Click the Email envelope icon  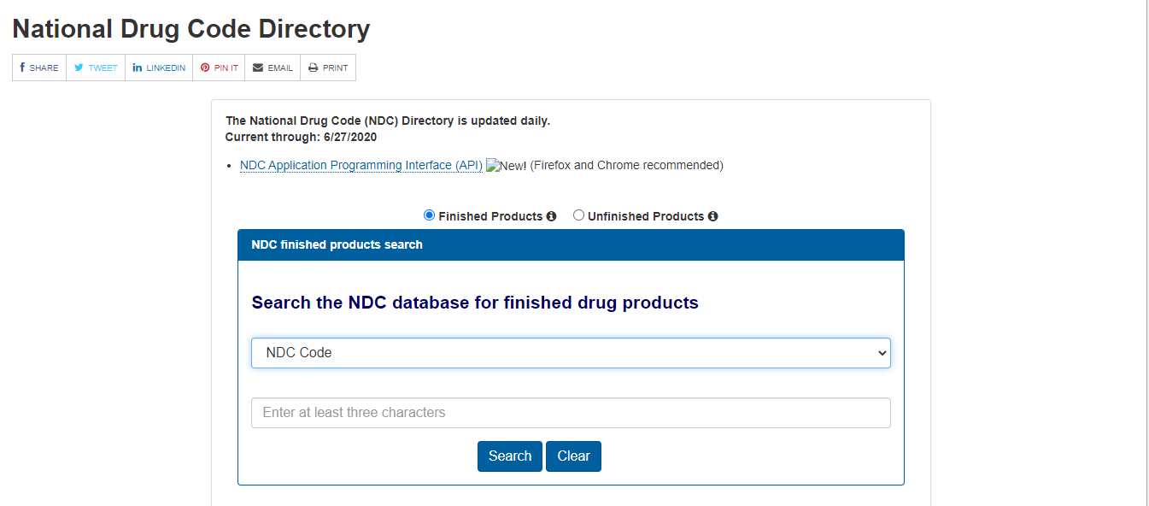[258, 68]
